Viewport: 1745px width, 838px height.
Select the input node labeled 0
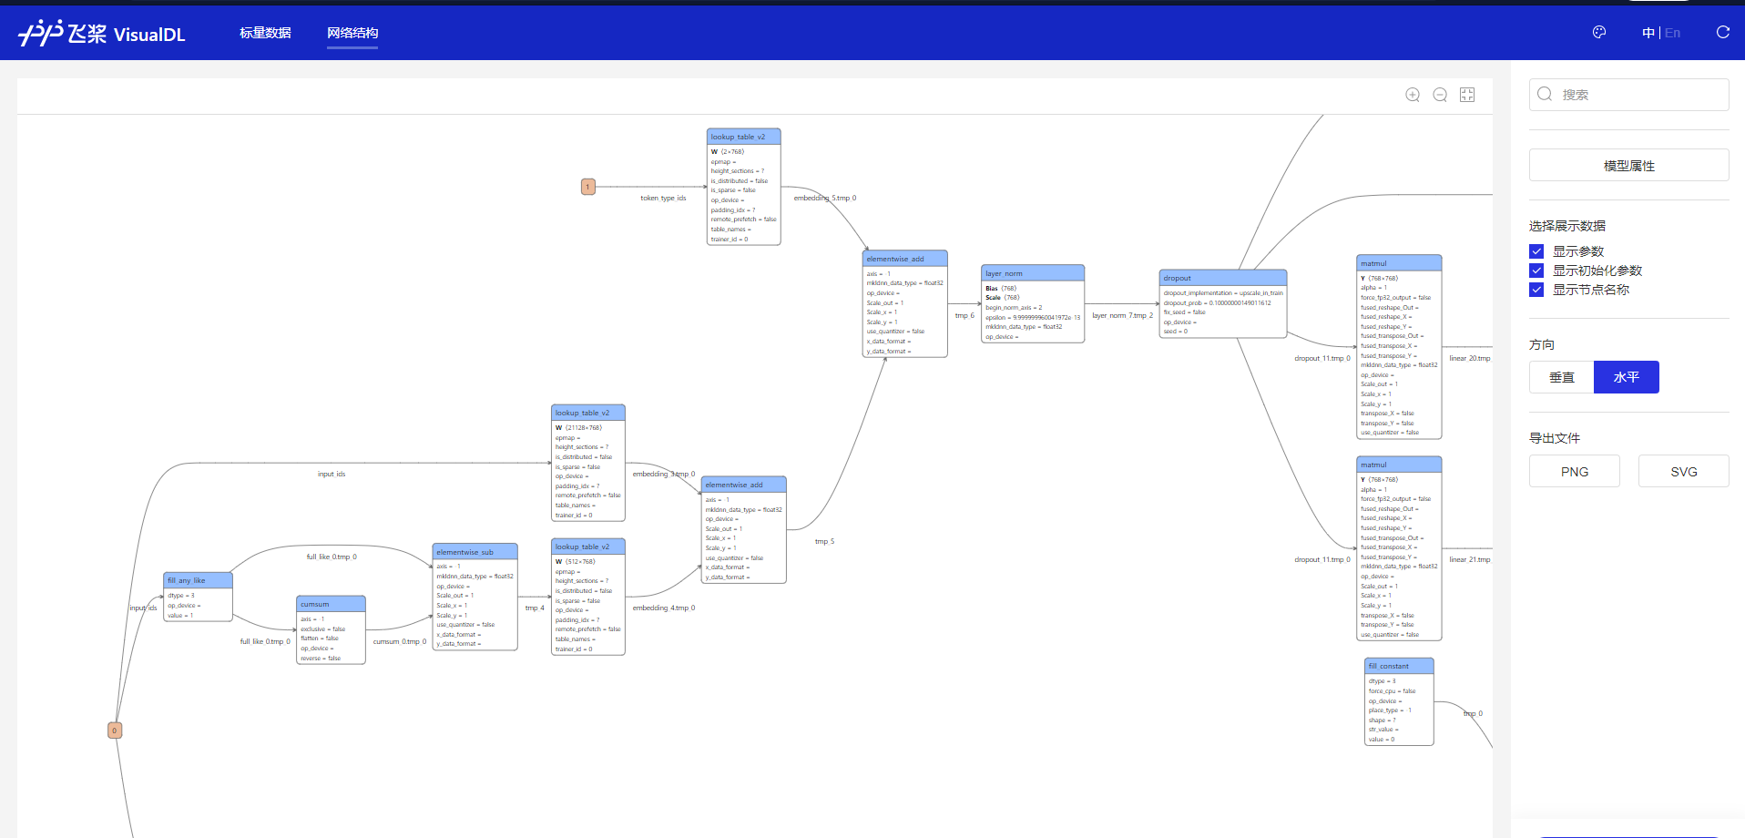[x=115, y=731]
